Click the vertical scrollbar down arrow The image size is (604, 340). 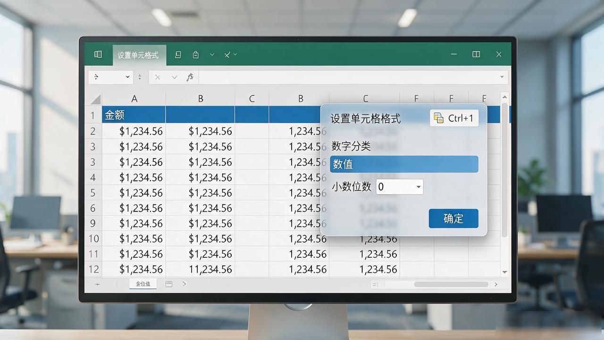[x=504, y=272]
